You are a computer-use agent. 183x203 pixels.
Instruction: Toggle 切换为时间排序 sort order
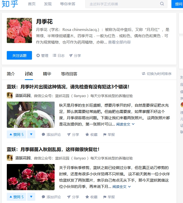(x=157, y=74)
